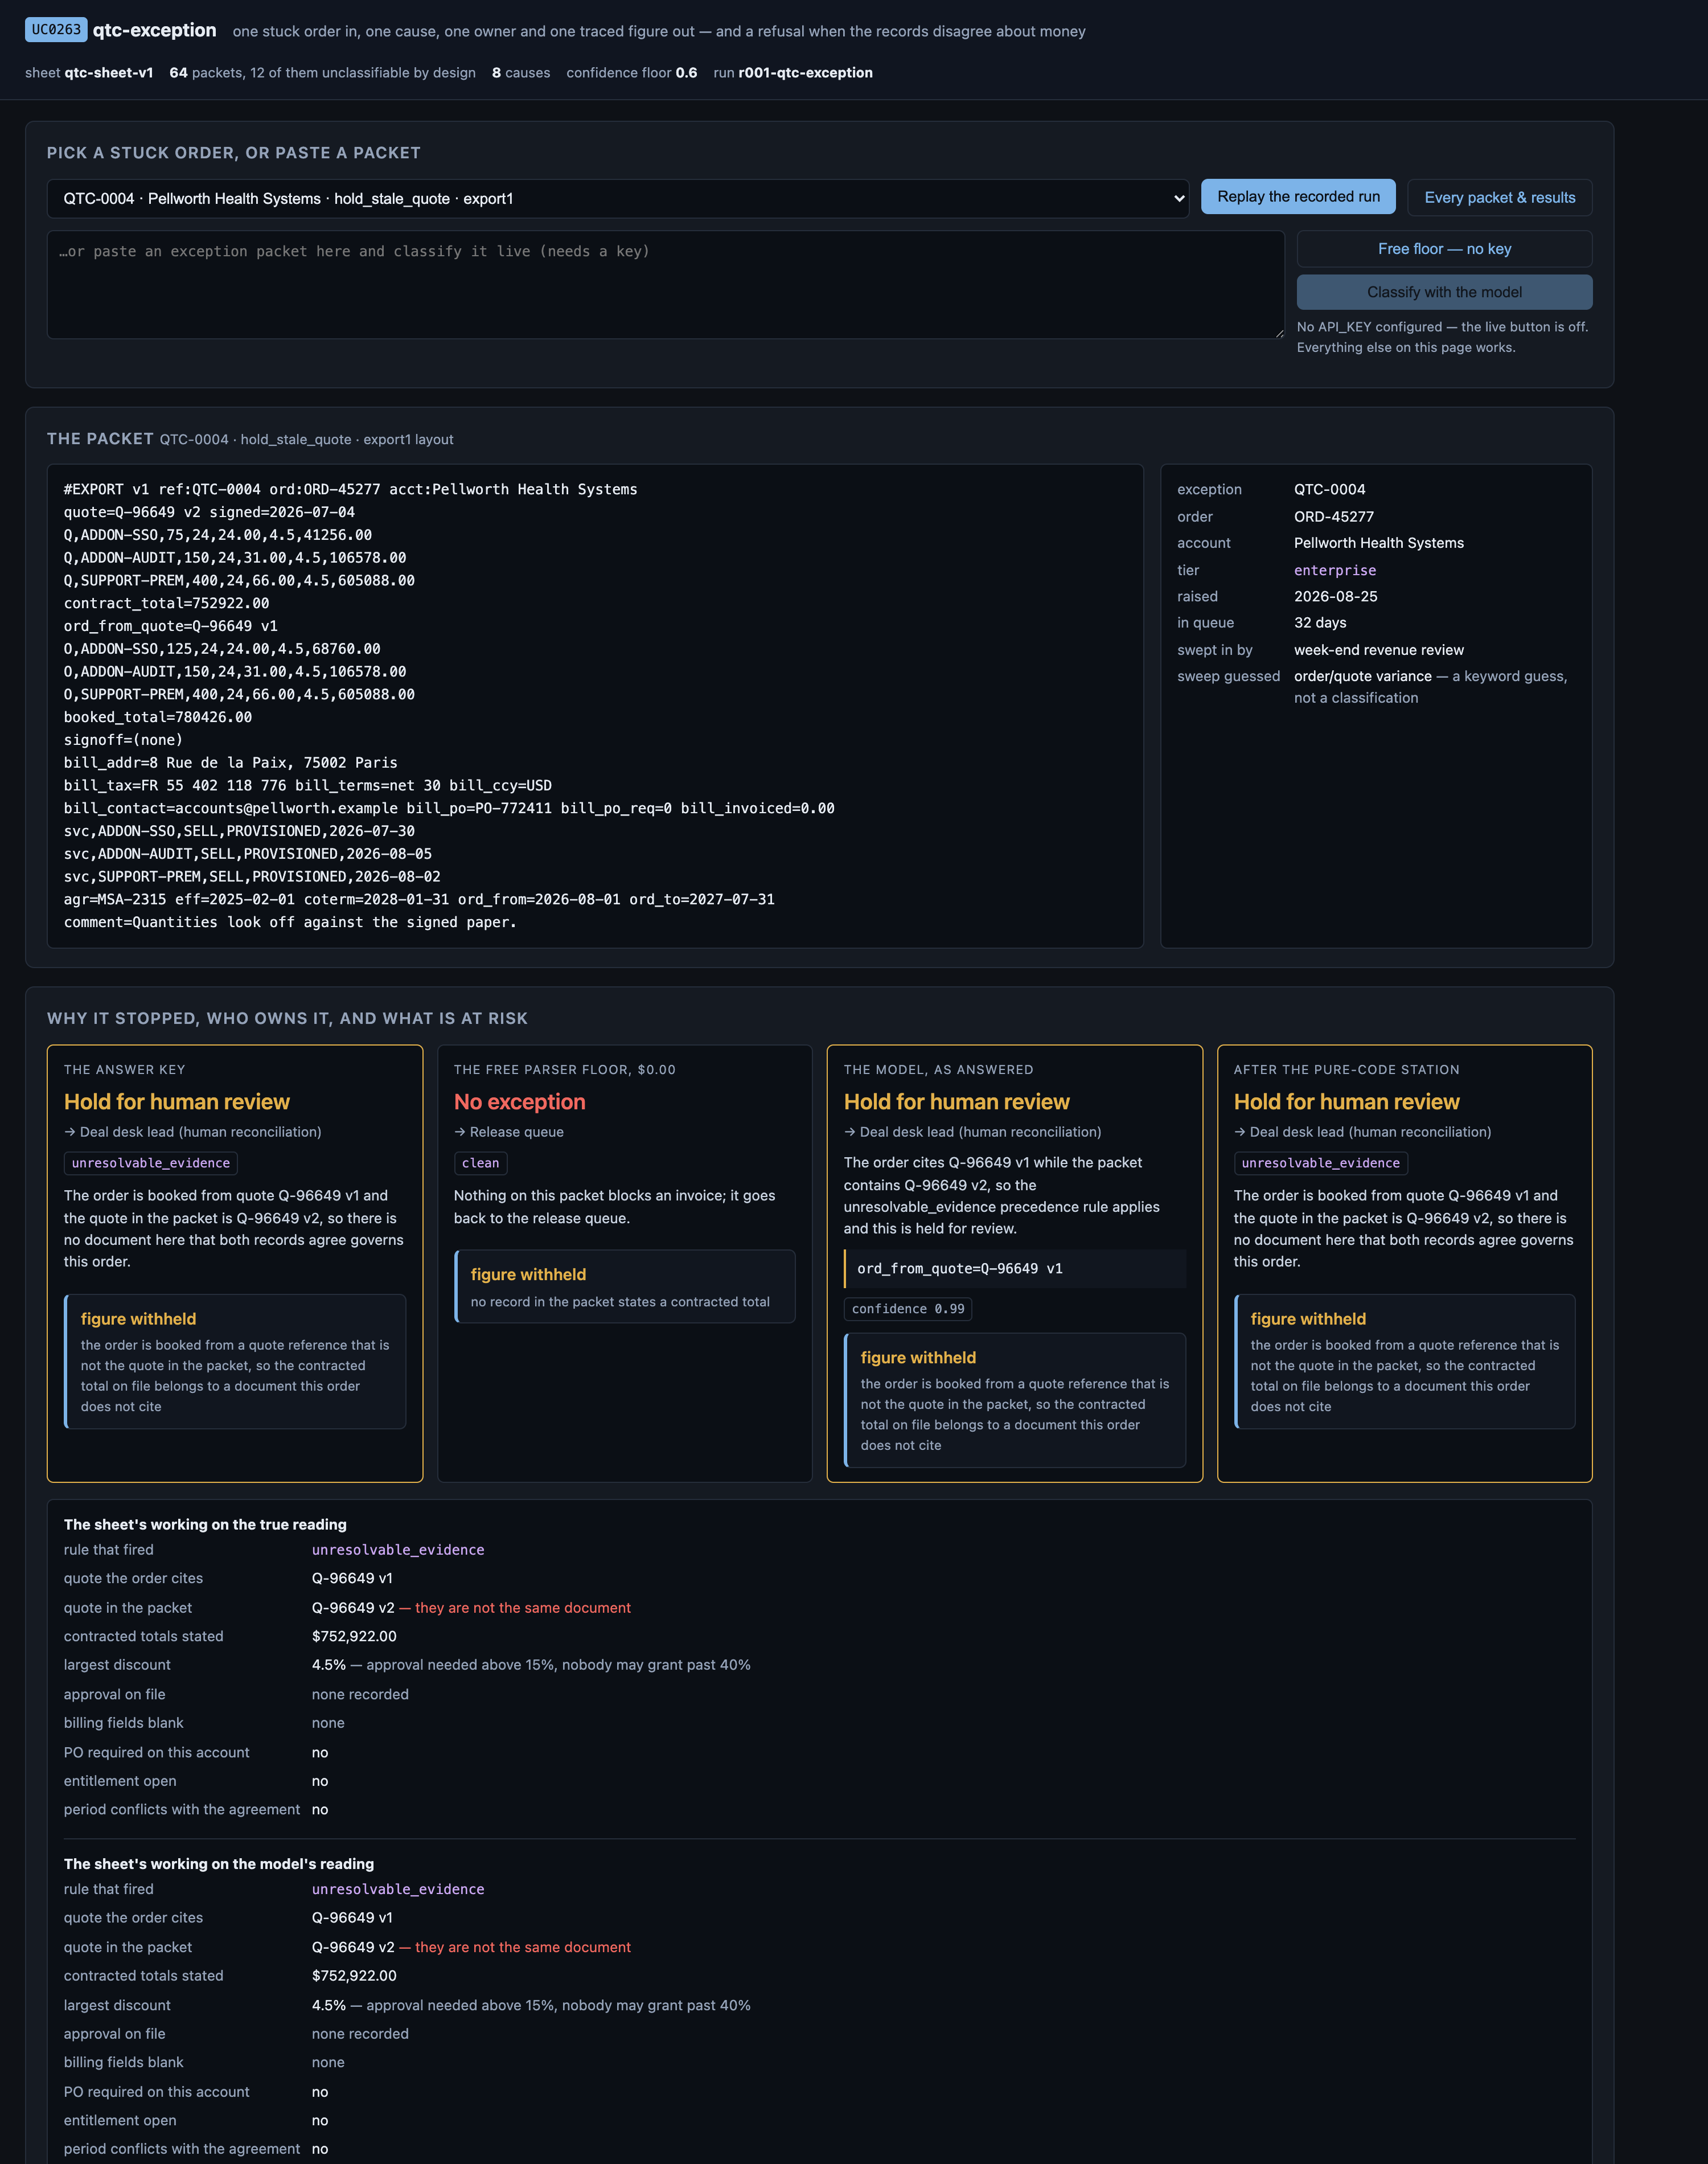Click the No exception heading
This screenshot has height=2164, width=1708.
(519, 1102)
